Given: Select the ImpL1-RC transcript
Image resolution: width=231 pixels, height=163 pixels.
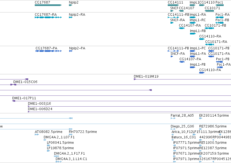Looking at the screenshot, I should [x=193, y=23].
